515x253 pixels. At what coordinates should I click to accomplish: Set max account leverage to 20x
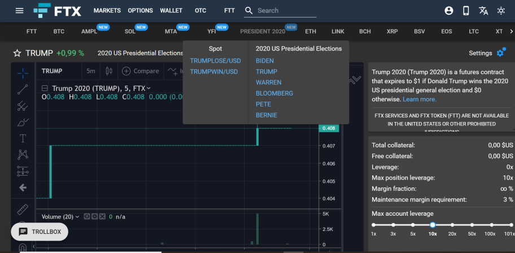(x=452, y=225)
